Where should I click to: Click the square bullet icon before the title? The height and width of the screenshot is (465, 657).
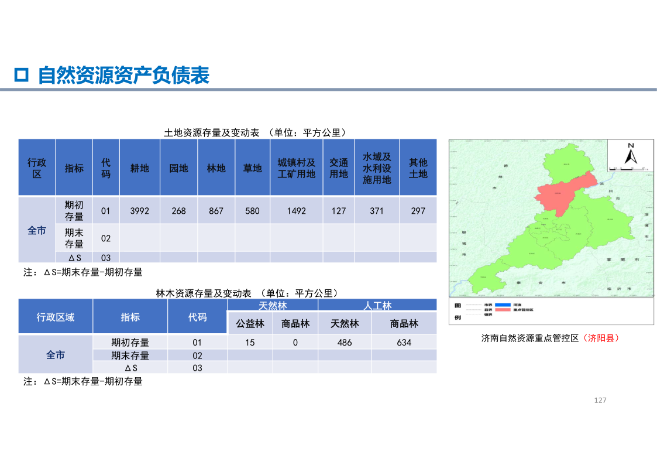[x=22, y=74]
